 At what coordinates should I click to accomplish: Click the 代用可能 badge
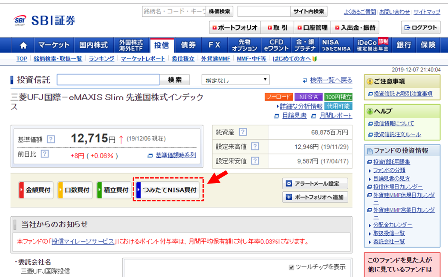(338, 106)
